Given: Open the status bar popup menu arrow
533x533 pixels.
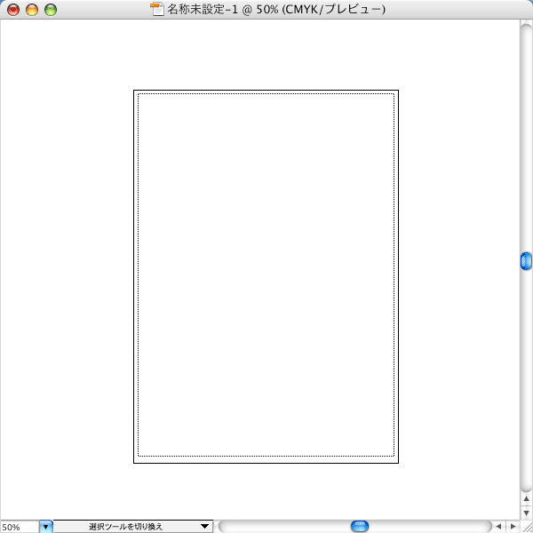Looking at the screenshot, I should [x=204, y=526].
